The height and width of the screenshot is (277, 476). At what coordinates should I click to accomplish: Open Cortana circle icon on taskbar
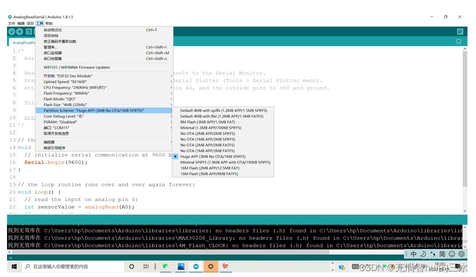(x=132, y=266)
